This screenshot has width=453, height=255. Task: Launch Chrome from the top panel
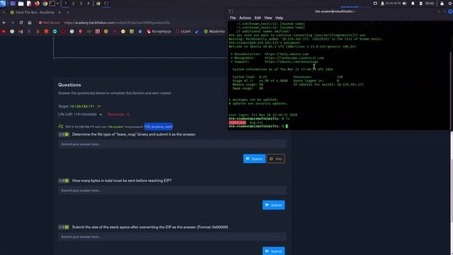tap(45, 4)
